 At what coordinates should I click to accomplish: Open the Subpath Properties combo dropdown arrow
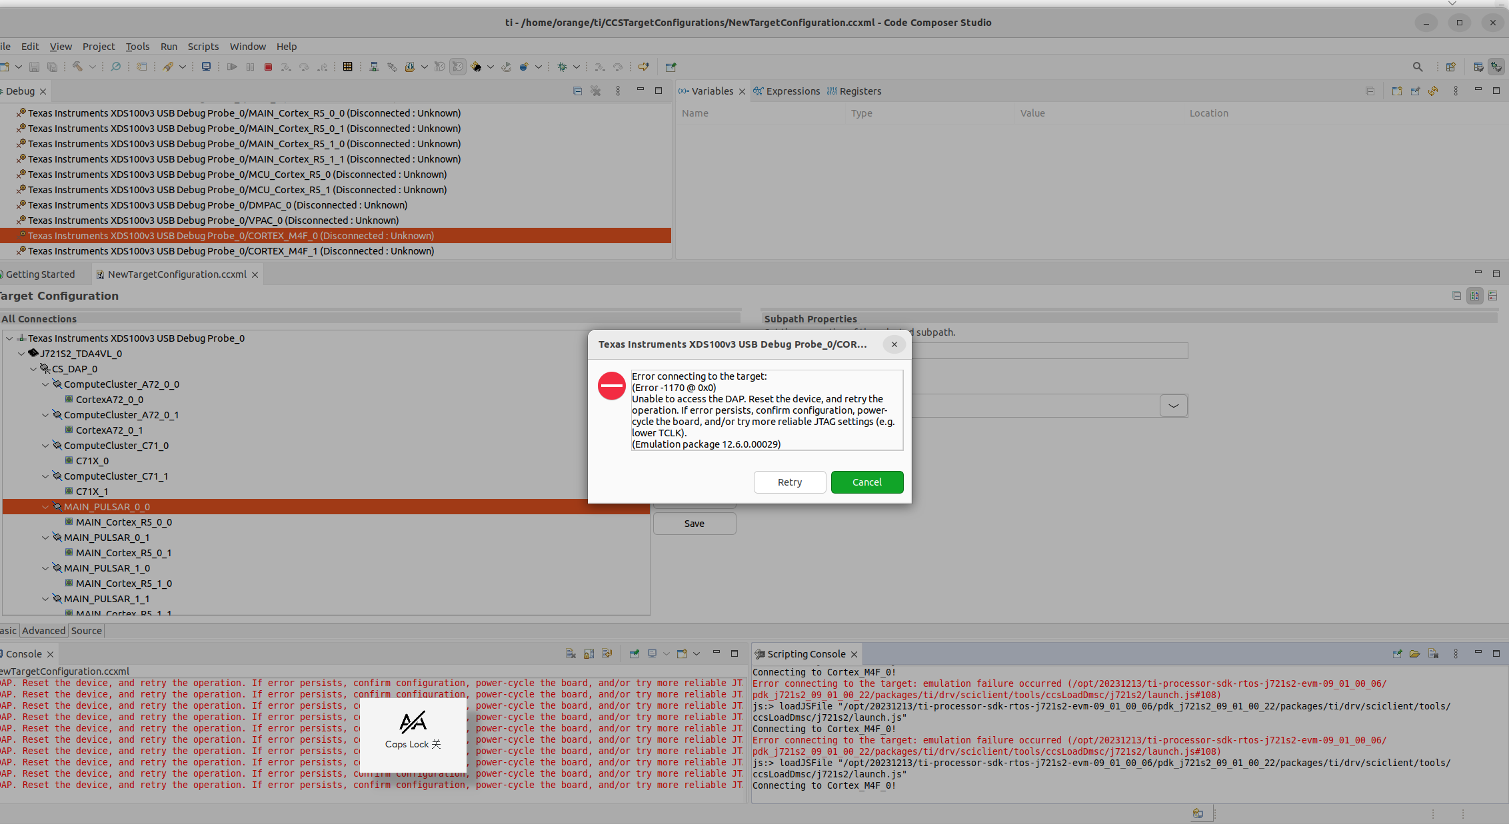(1173, 406)
